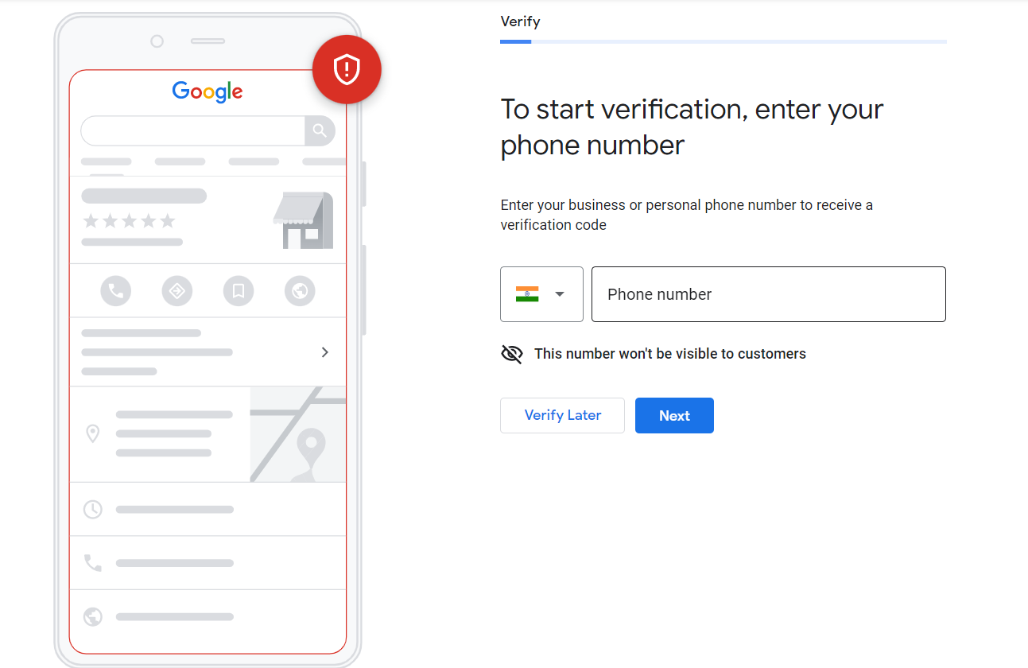Screen dimensions: 1028x668
Task: Click the red shield alert badge
Action: click(347, 70)
